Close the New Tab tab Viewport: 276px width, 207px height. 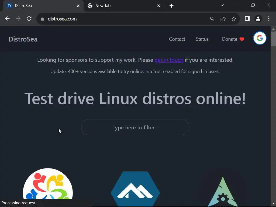point(158,6)
